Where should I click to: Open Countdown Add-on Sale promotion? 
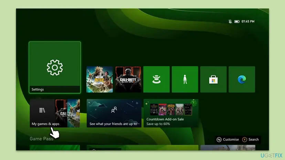(x=171, y=113)
